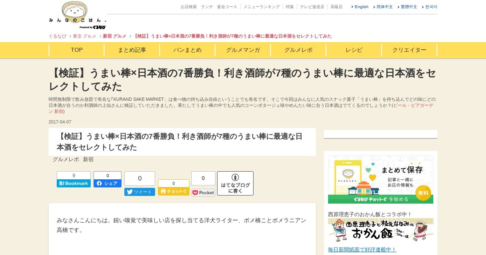Image resolution: width=486 pixels, height=255 pixels.
Task: Click the Hatena bookmark count 9
Action: pyautogui.click(x=74, y=175)
